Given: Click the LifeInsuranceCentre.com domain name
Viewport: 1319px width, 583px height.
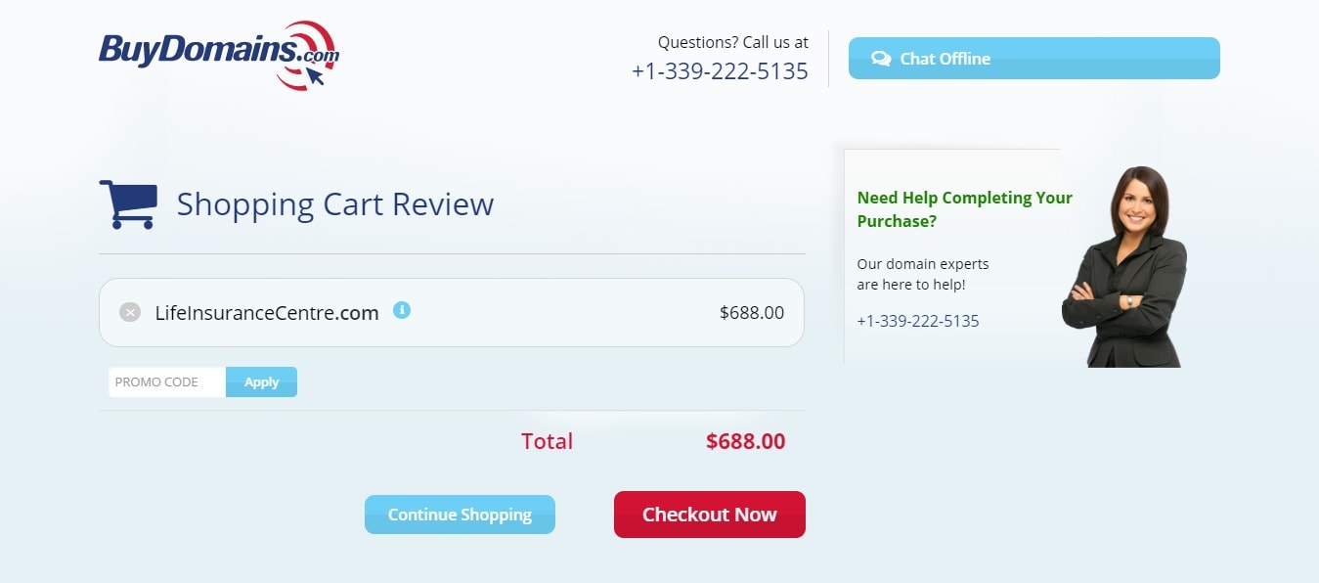Looking at the screenshot, I should 267,313.
